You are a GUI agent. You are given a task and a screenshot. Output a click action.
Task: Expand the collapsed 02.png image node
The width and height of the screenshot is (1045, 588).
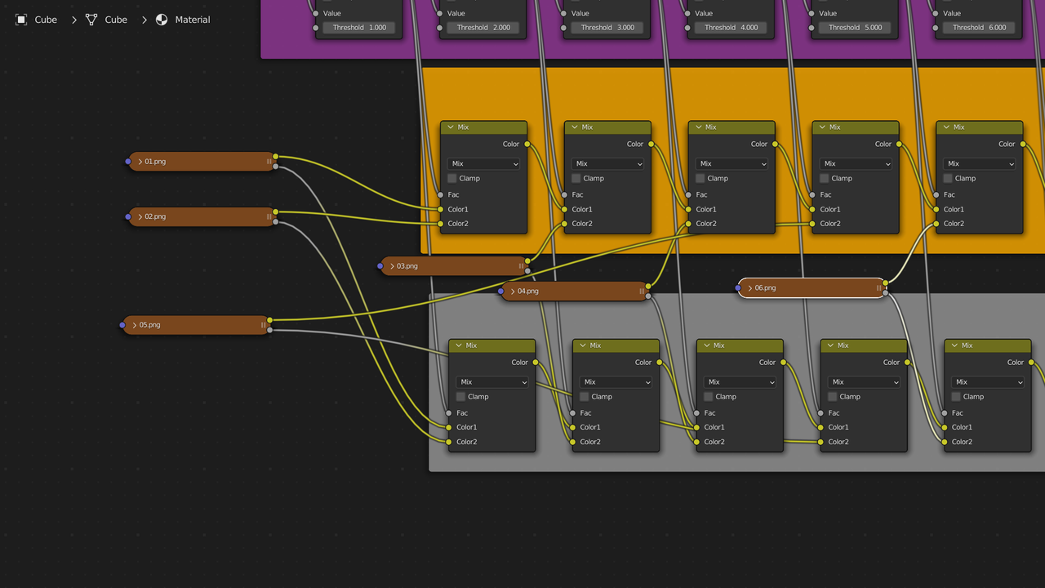coord(140,216)
